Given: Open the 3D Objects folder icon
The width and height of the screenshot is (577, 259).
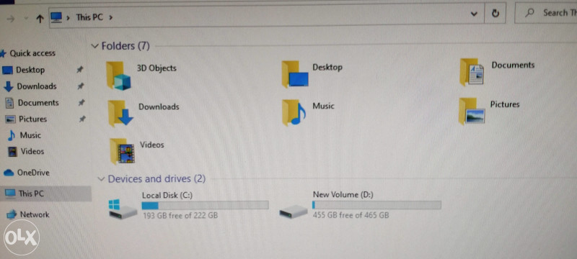Looking at the screenshot, I should (118, 76).
